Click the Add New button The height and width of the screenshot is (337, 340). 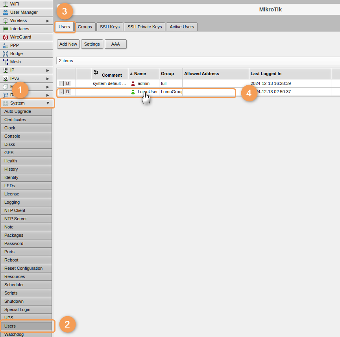(68, 44)
